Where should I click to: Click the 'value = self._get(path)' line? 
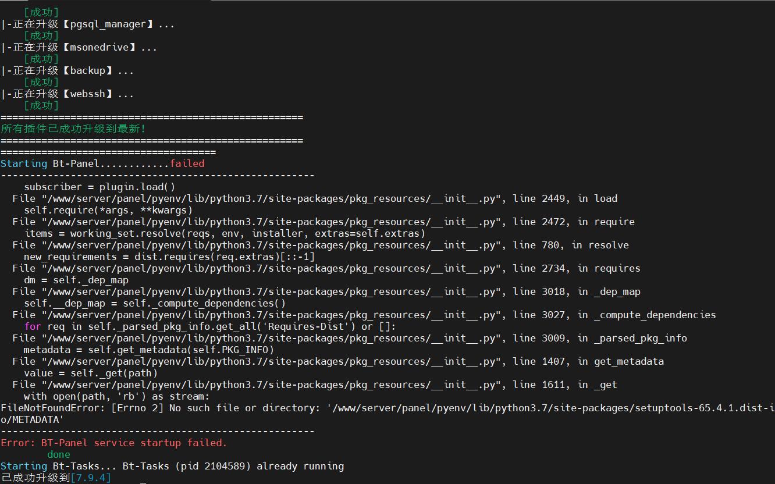pos(91,373)
